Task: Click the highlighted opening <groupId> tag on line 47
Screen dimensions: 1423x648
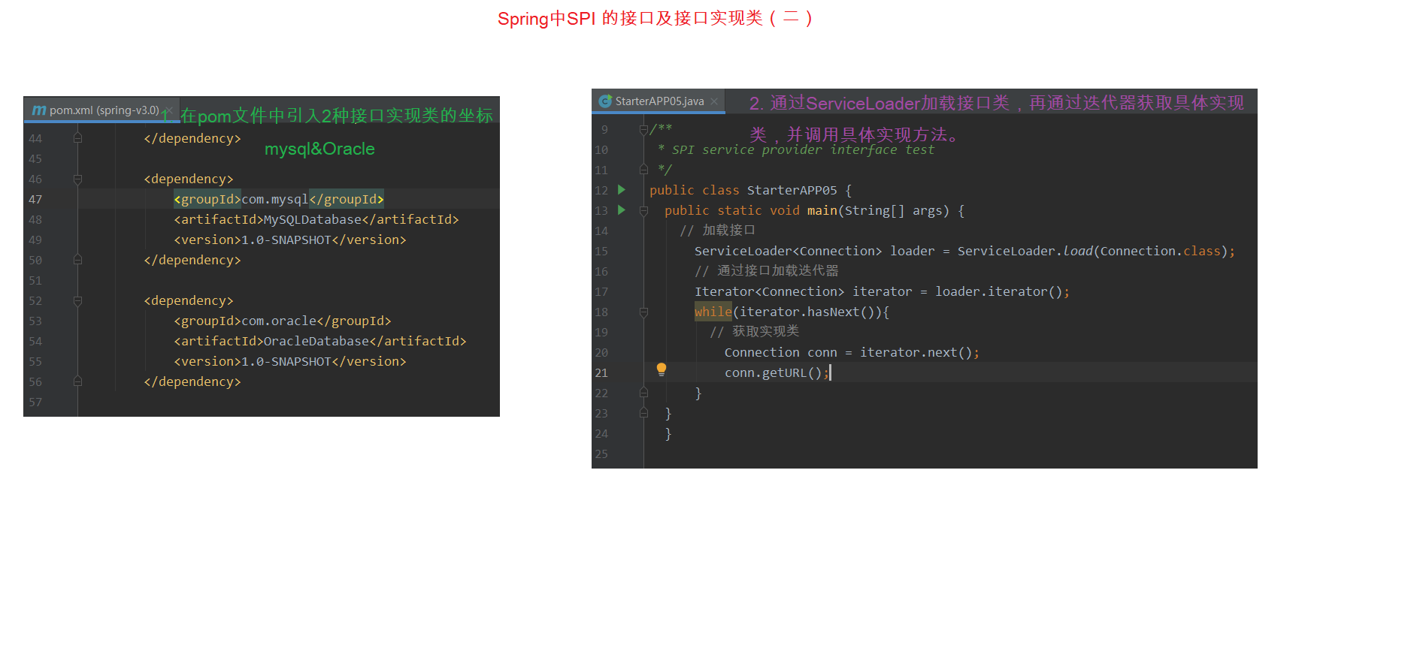Action: [207, 199]
